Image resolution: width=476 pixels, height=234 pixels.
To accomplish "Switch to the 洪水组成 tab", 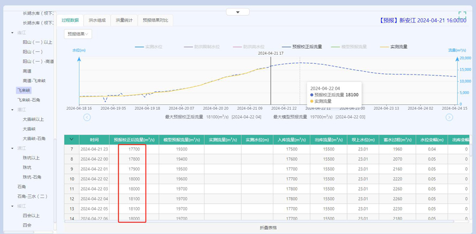I will coord(97,20).
